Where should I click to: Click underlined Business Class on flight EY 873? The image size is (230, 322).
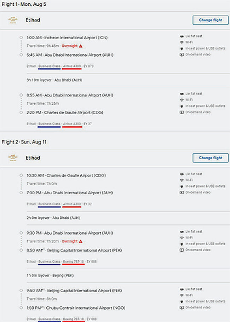(49, 66)
